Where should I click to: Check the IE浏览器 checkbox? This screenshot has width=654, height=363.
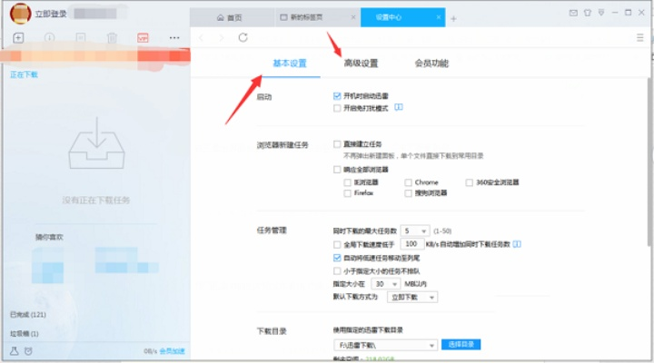click(347, 182)
